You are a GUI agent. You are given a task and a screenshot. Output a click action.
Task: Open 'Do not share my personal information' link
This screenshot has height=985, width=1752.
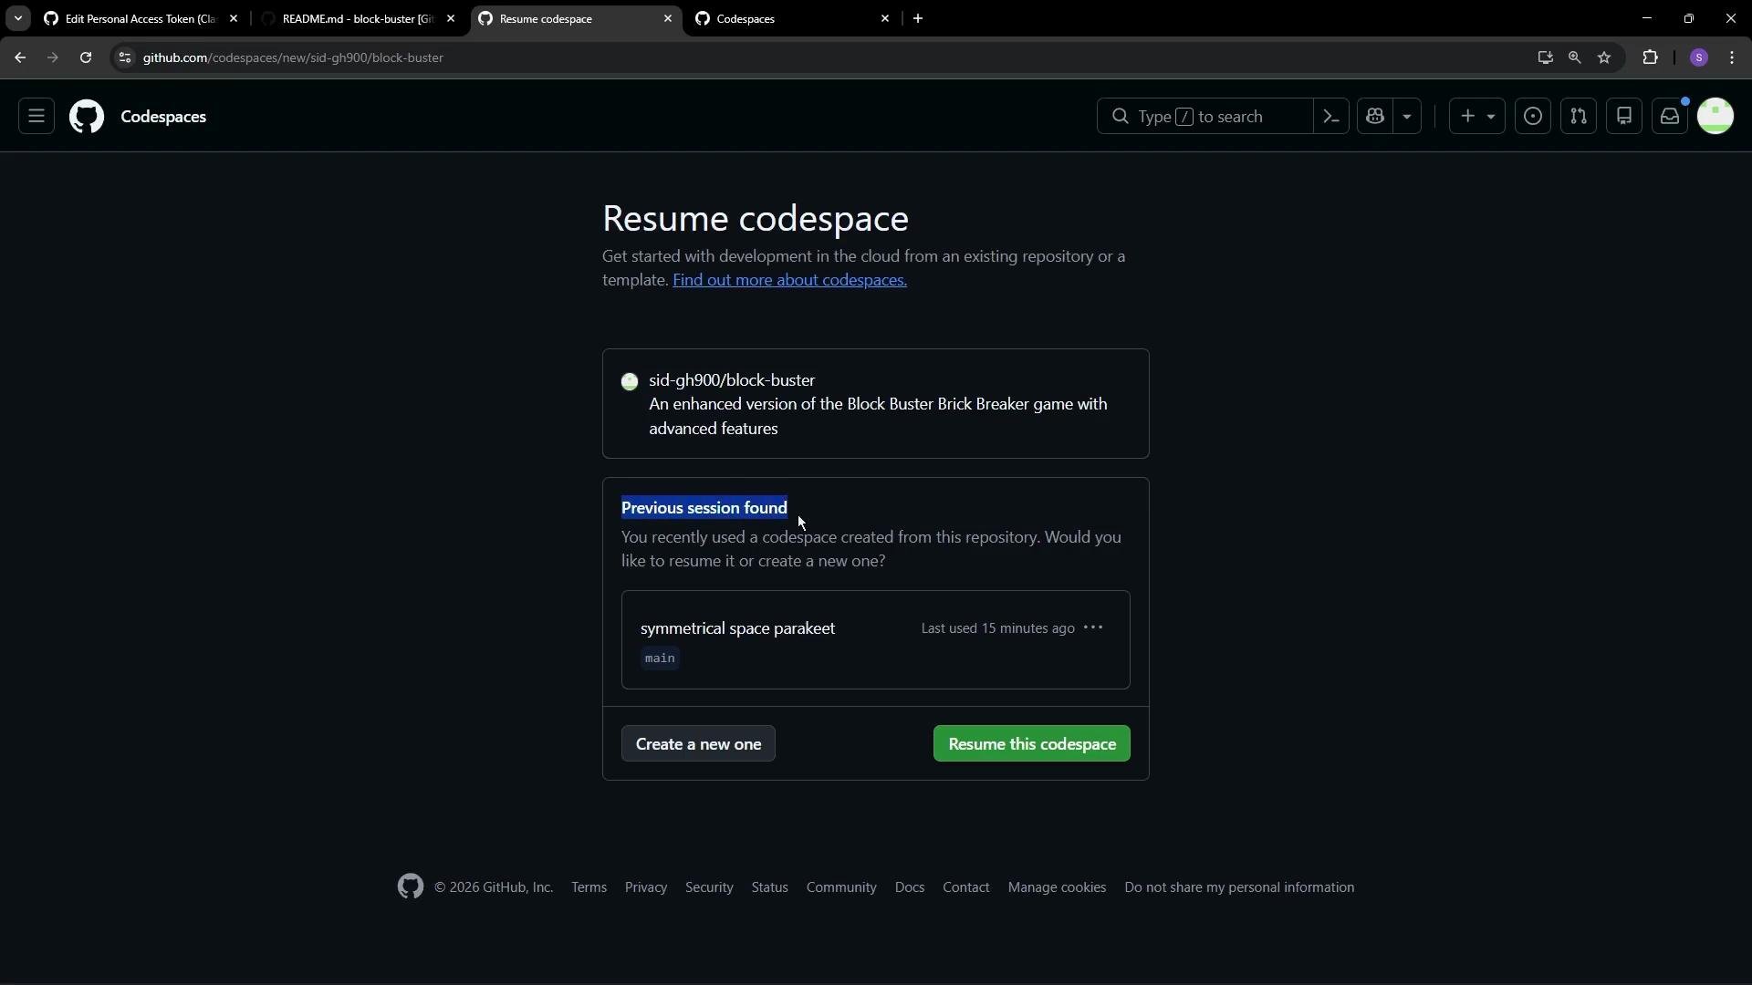1239,887
